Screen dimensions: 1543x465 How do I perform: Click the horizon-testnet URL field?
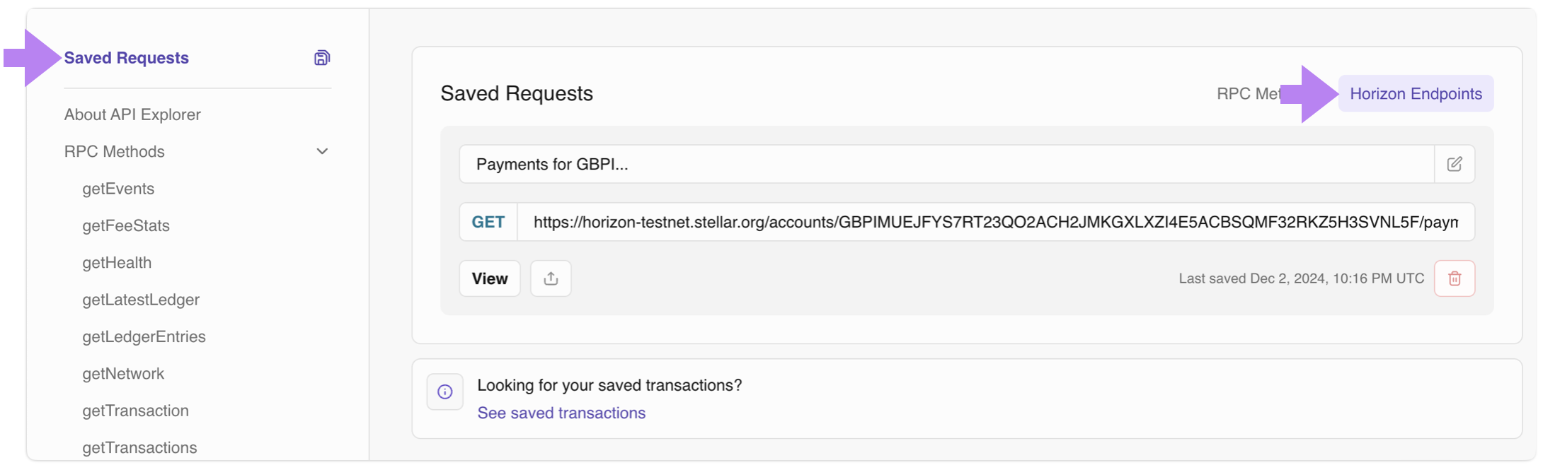[x=996, y=222]
